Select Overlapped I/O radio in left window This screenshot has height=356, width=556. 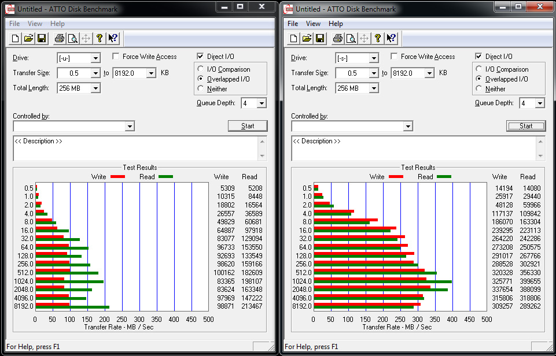click(x=201, y=79)
